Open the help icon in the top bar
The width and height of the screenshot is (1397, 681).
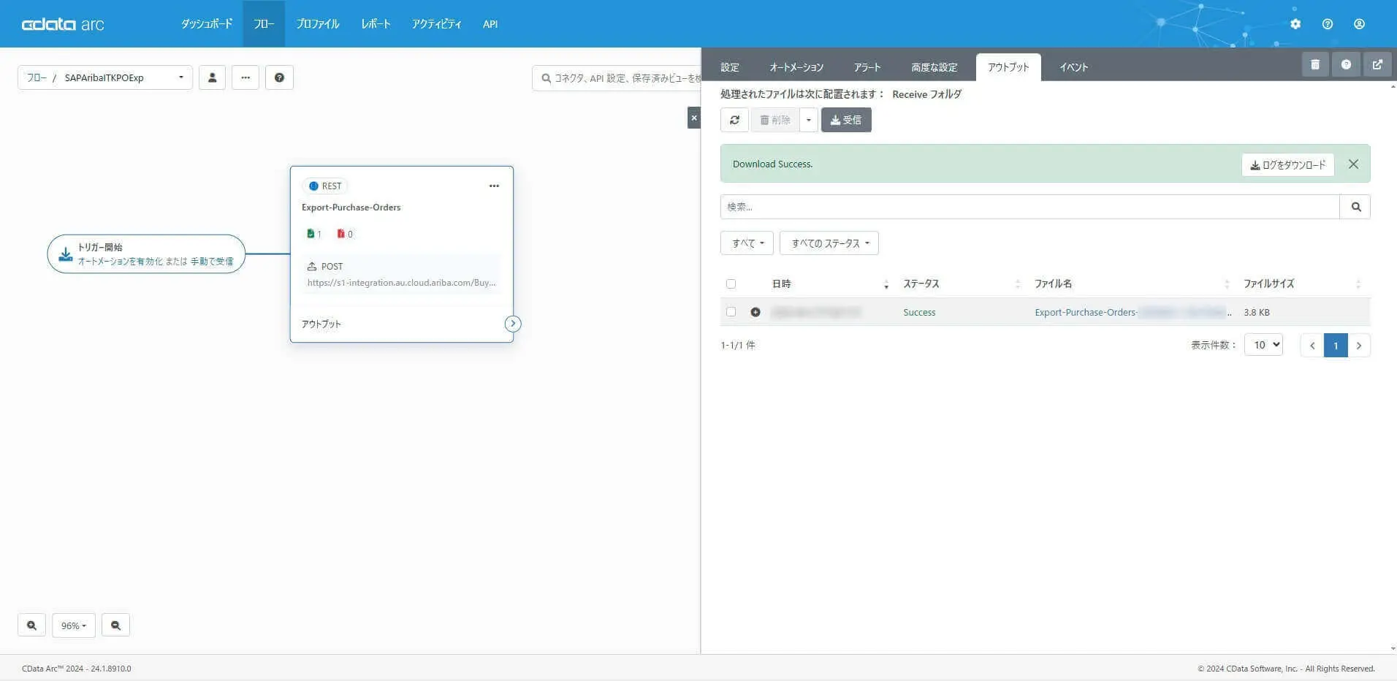pyautogui.click(x=1328, y=24)
